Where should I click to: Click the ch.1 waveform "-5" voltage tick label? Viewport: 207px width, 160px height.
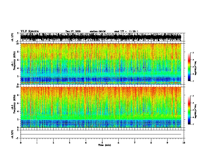tap(18, 41)
